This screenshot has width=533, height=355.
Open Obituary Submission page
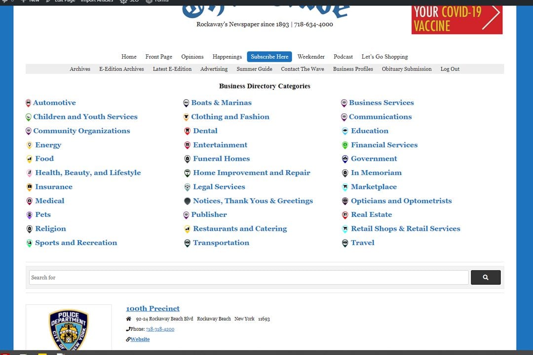click(407, 69)
